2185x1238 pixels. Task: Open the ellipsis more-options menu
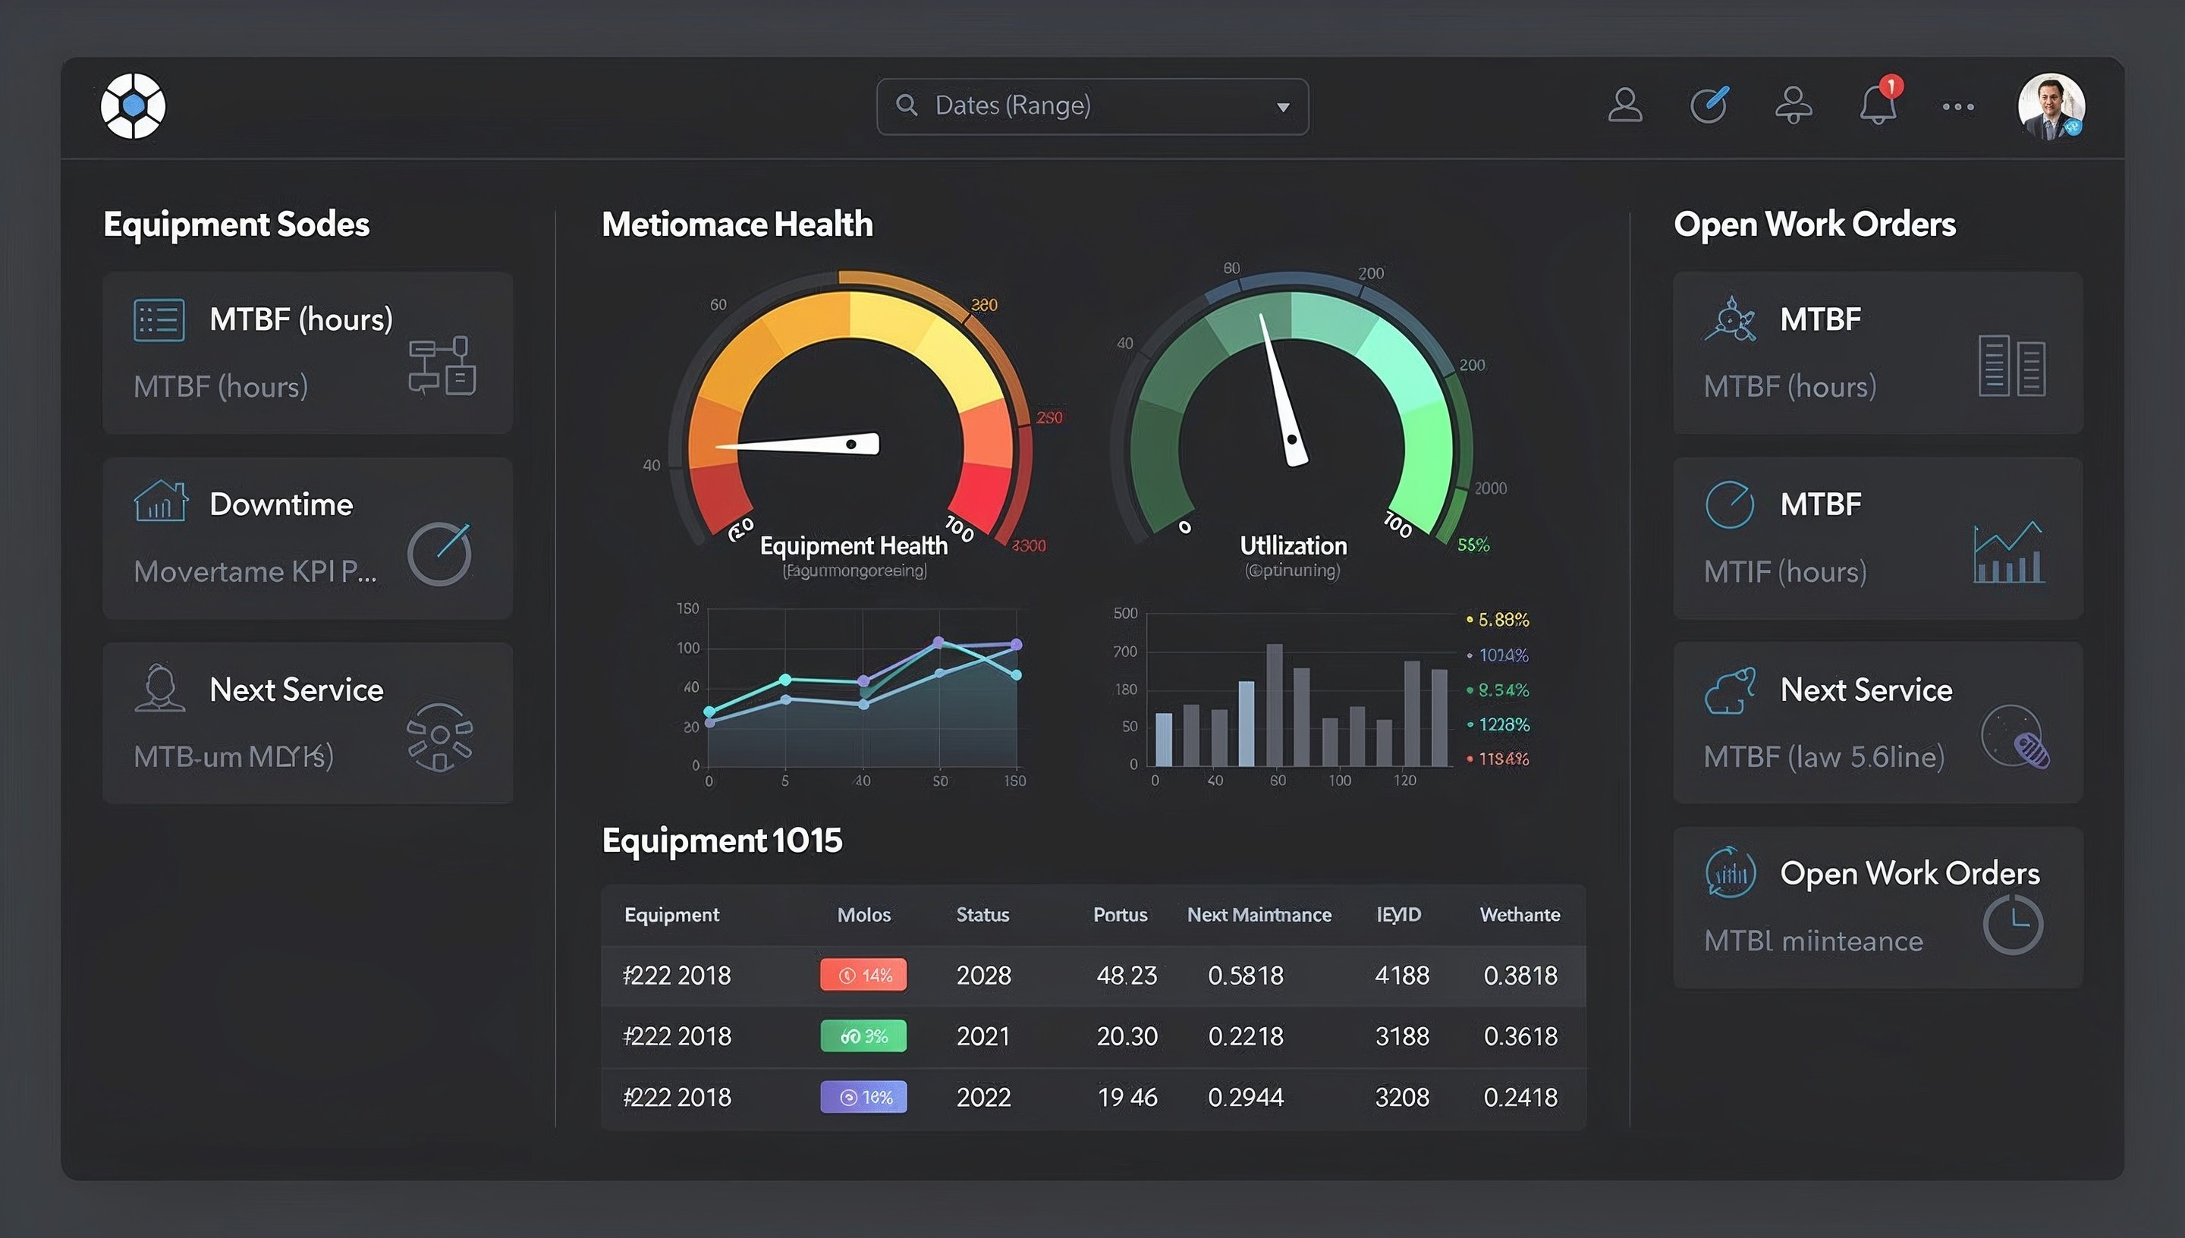click(1957, 105)
